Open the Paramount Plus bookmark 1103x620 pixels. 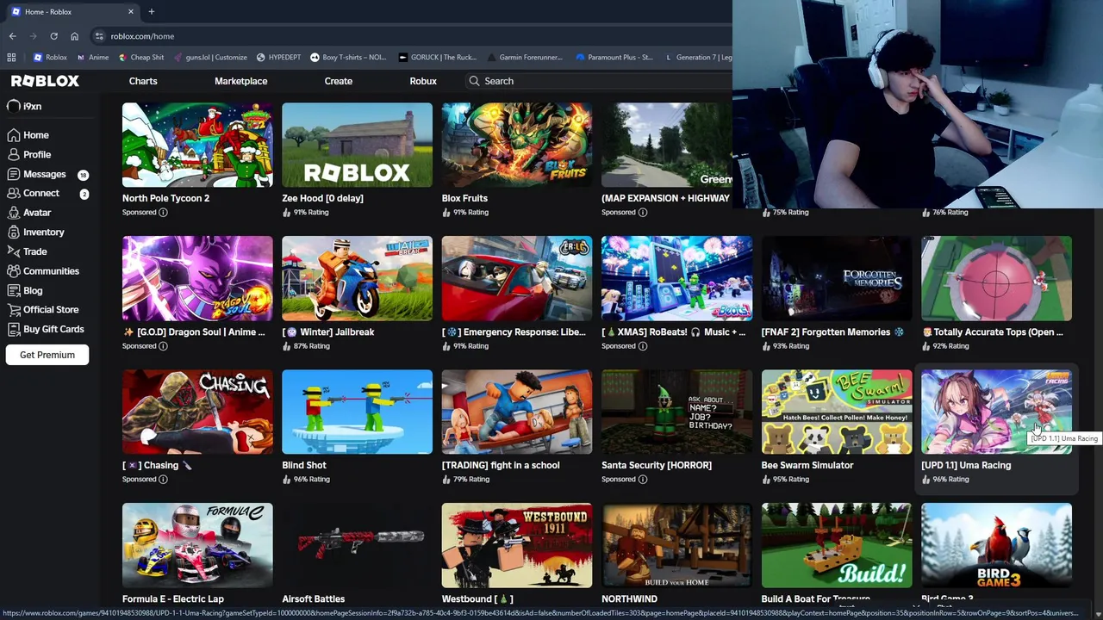[614, 58]
